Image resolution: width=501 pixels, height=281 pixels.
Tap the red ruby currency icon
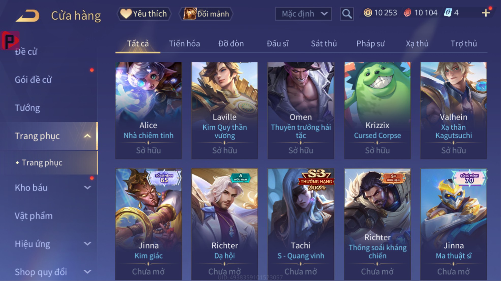(x=407, y=13)
